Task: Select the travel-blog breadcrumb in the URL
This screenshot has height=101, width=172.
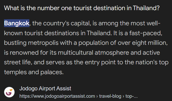Action: pyautogui.click(x=110, y=96)
